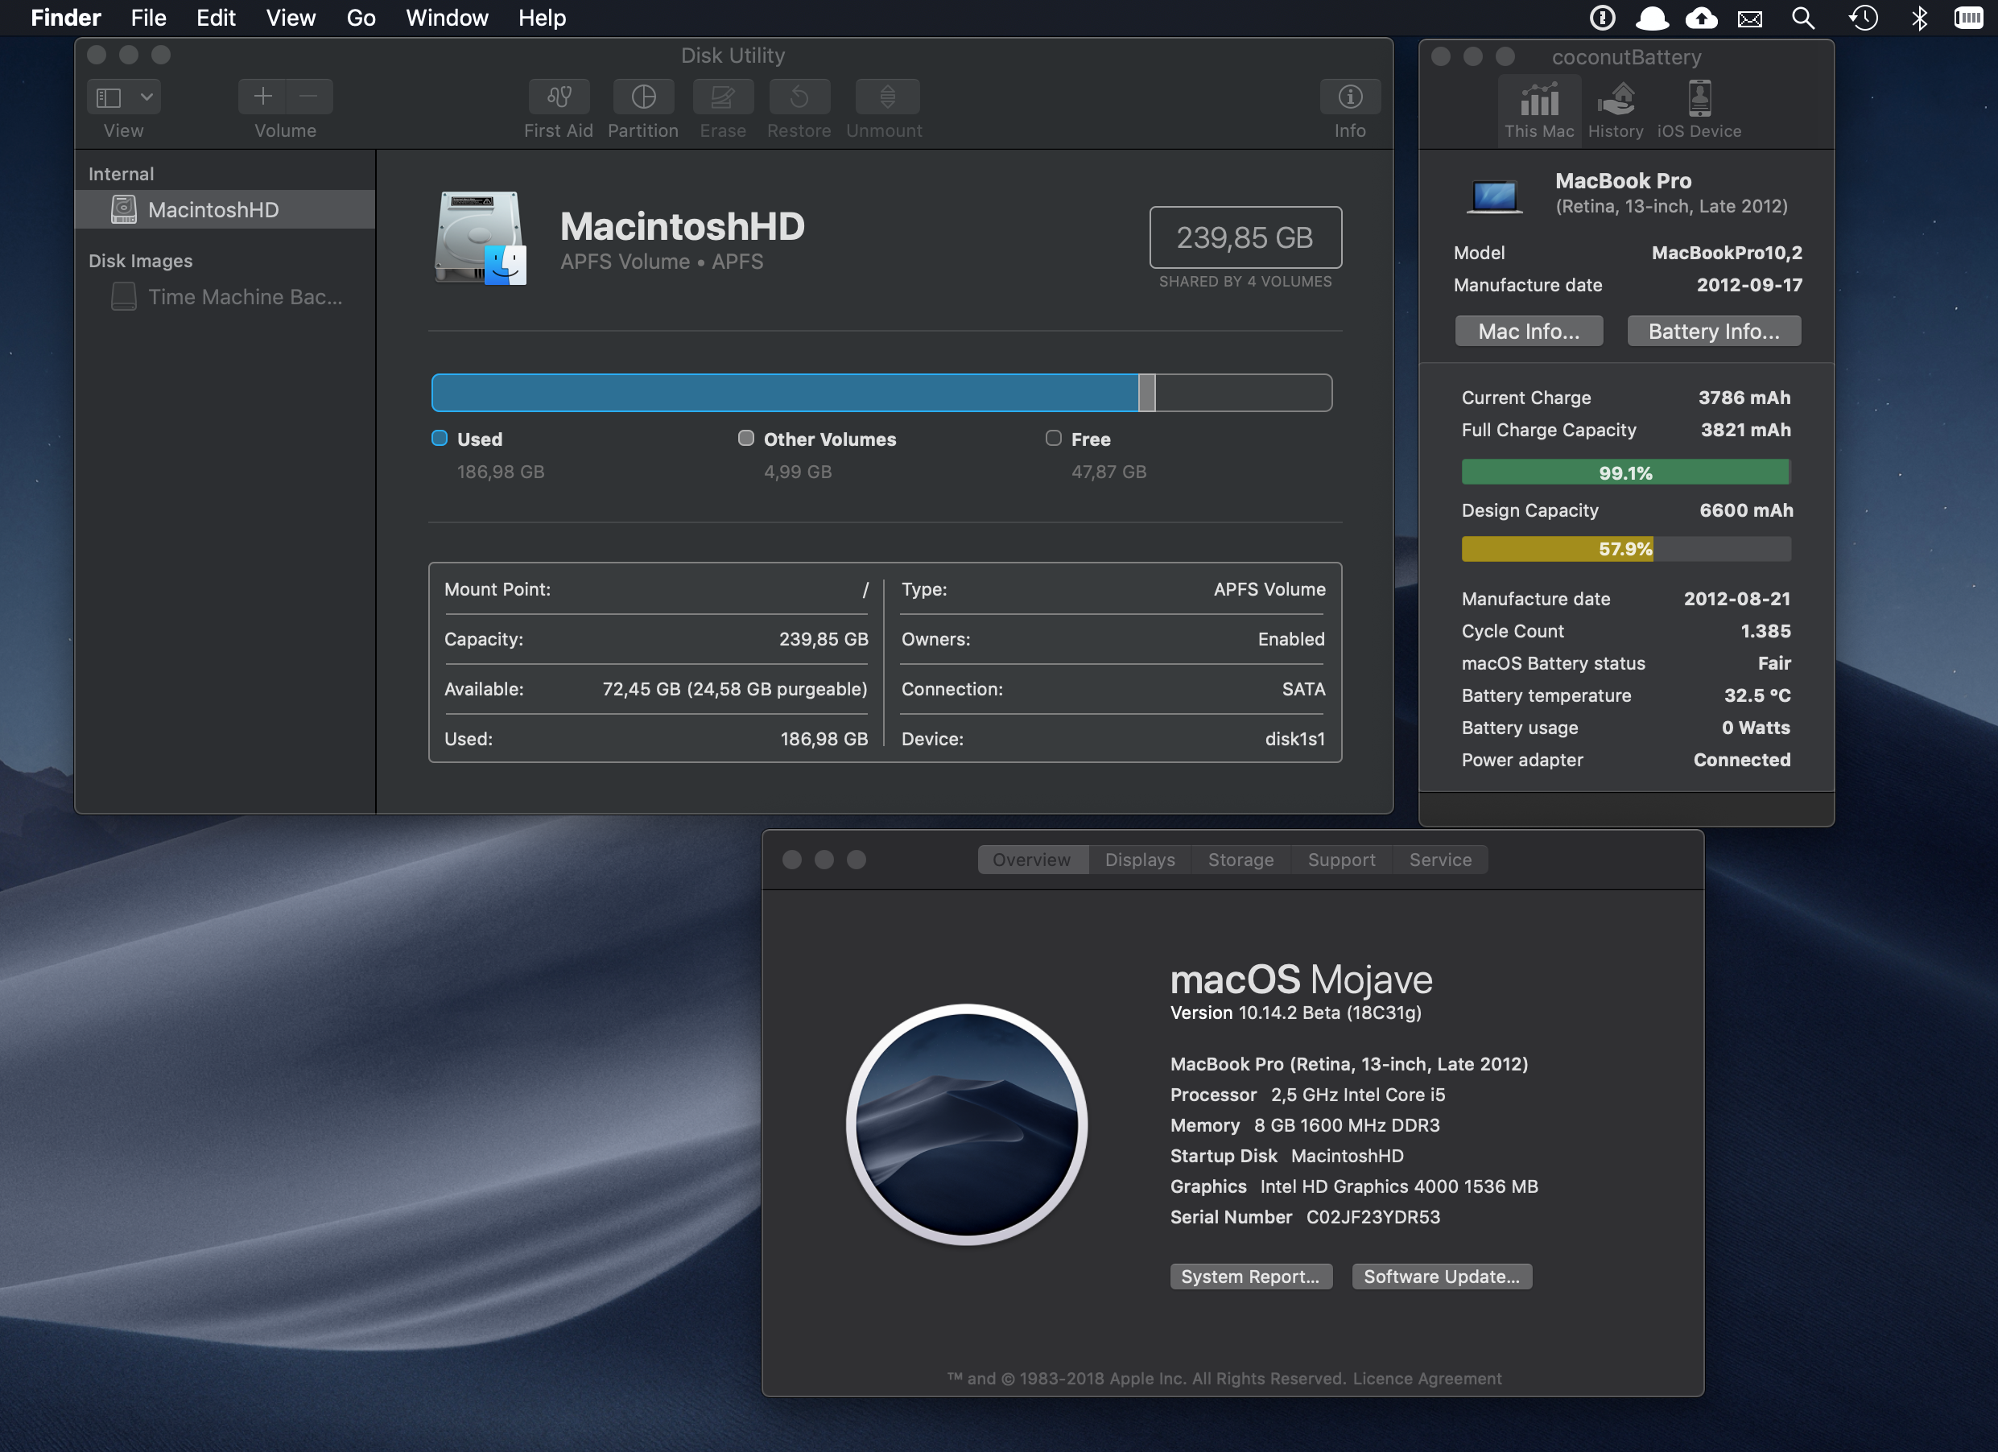Click the macOS Mojave logo circle

point(967,1124)
